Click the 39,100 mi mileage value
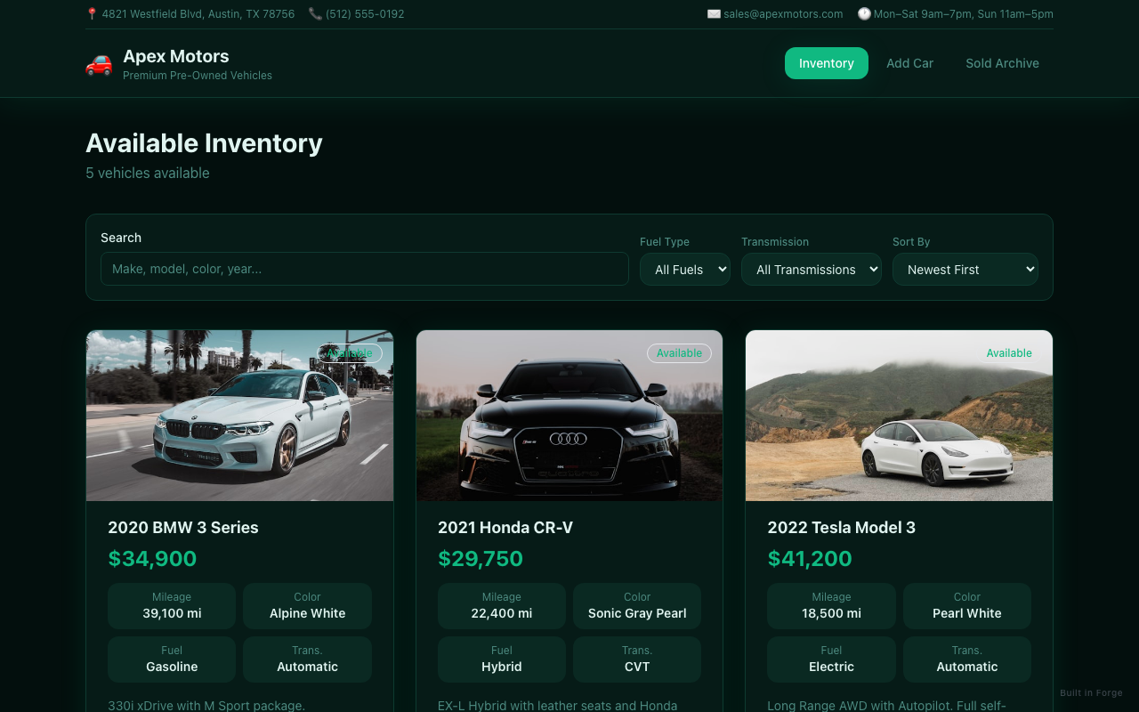Screen dimensions: 1139x712 coord(172,613)
